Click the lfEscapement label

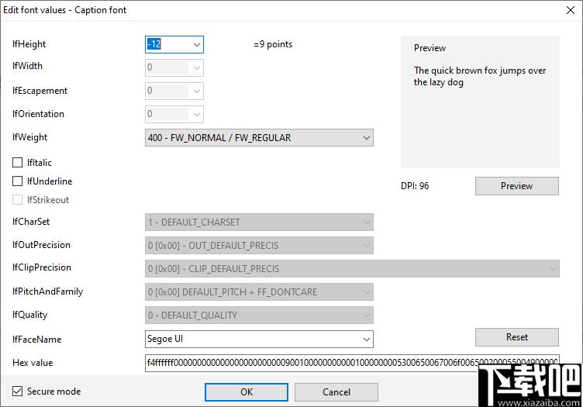click(x=40, y=91)
